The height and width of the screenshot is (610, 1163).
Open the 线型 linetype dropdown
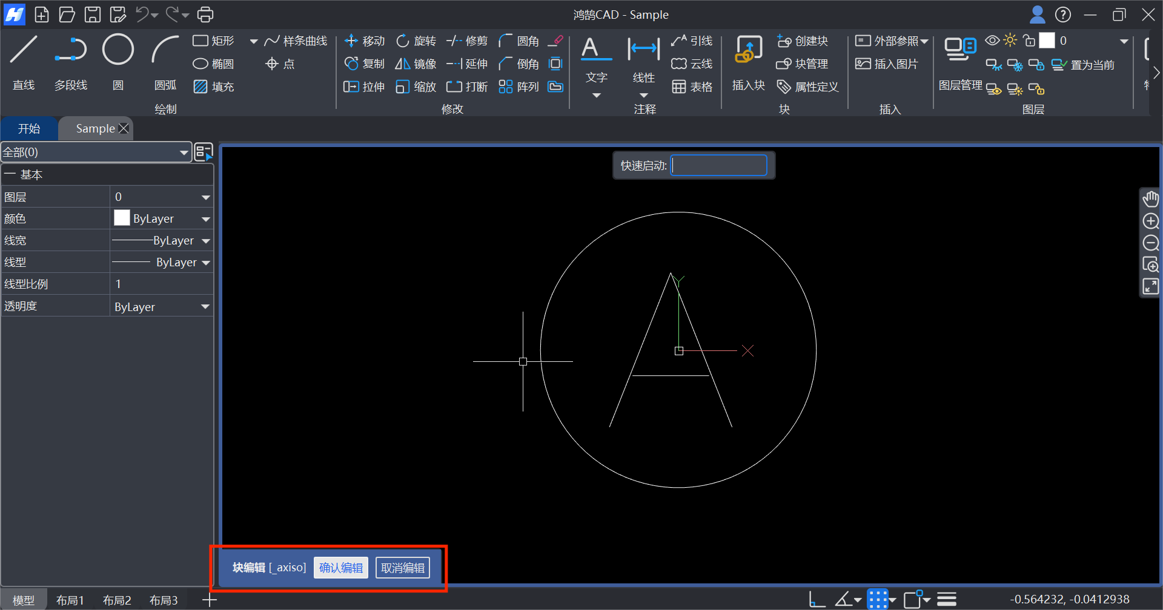pyautogui.click(x=205, y=263)
